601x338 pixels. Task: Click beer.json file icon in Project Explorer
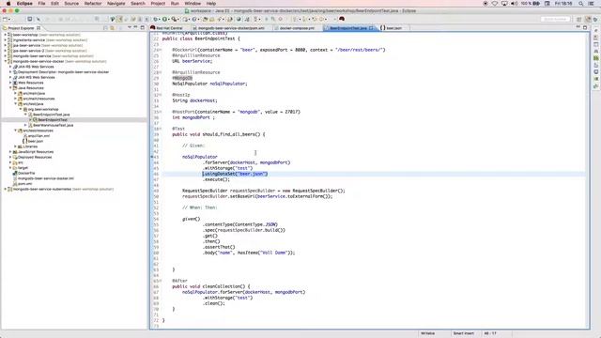pyautogui.click(x=25, y=141)
